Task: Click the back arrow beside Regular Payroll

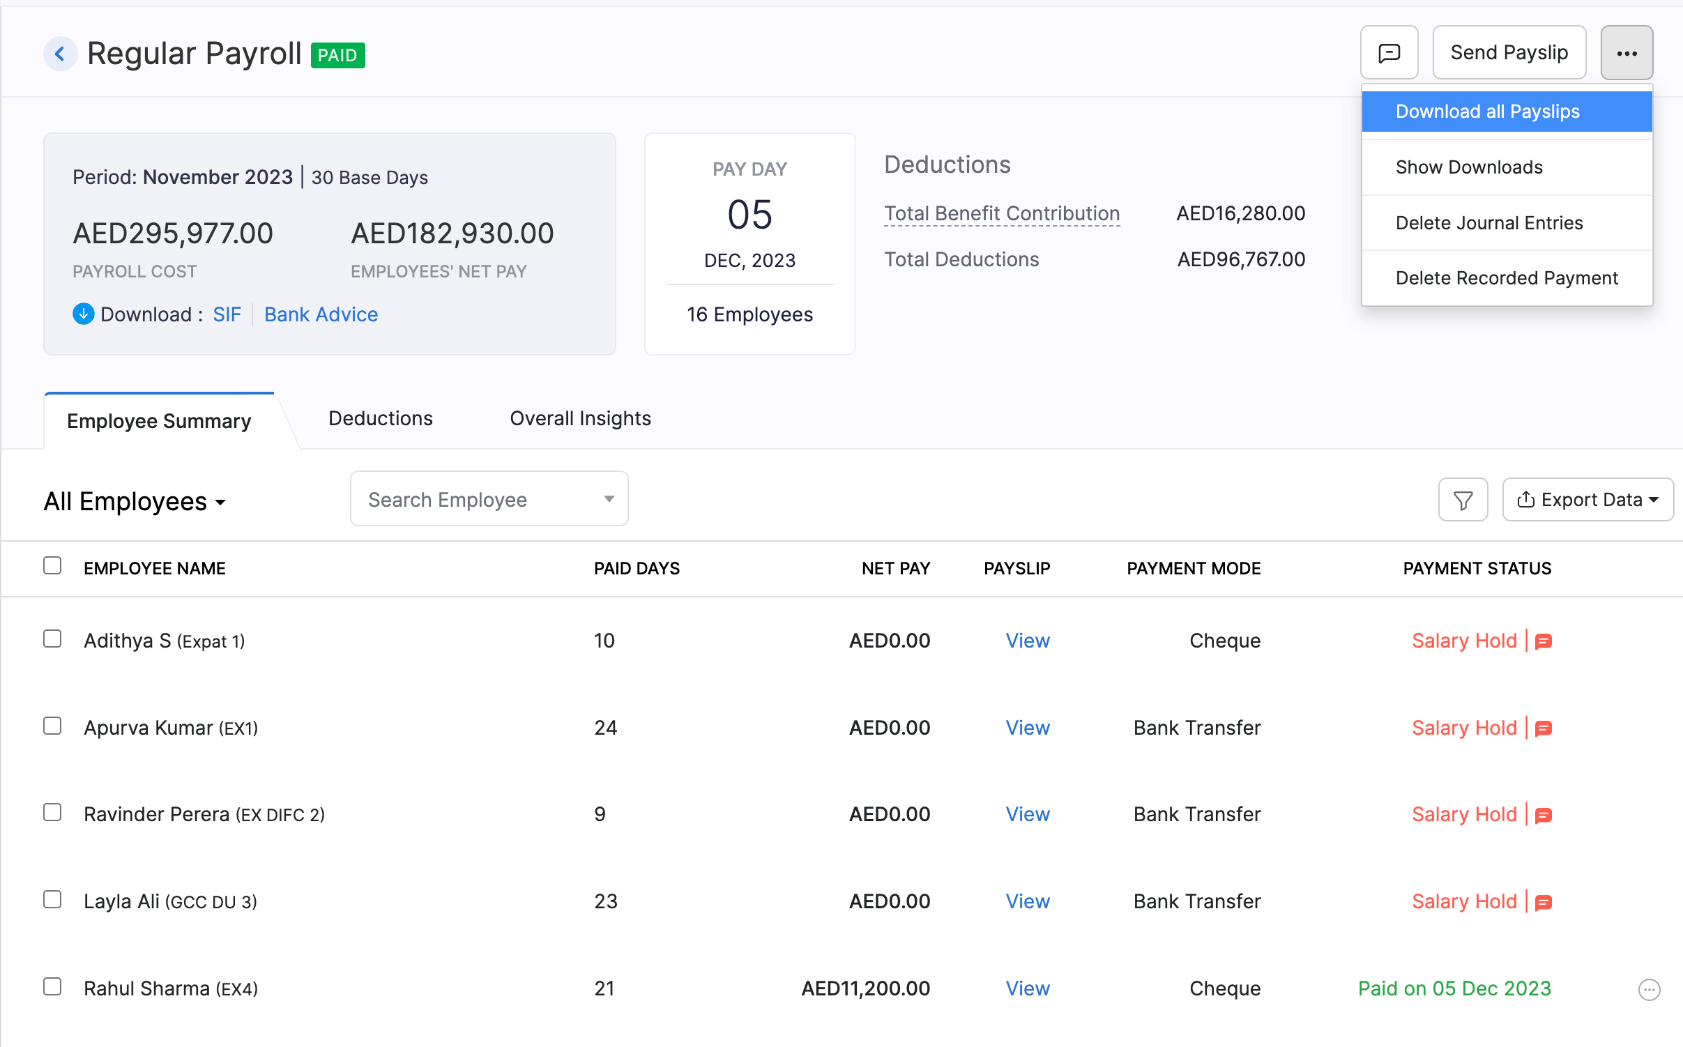Action: [x=61, y=54]
